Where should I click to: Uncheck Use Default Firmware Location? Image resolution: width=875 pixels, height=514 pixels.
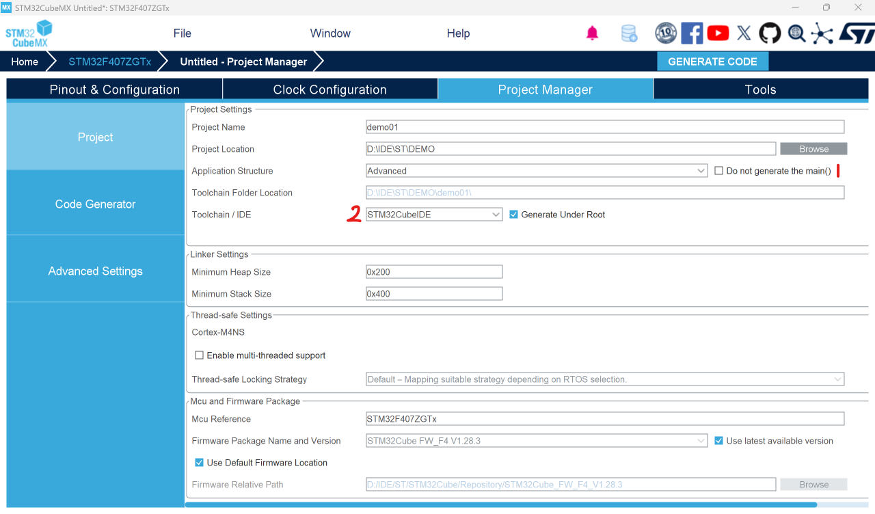point(200,463)
